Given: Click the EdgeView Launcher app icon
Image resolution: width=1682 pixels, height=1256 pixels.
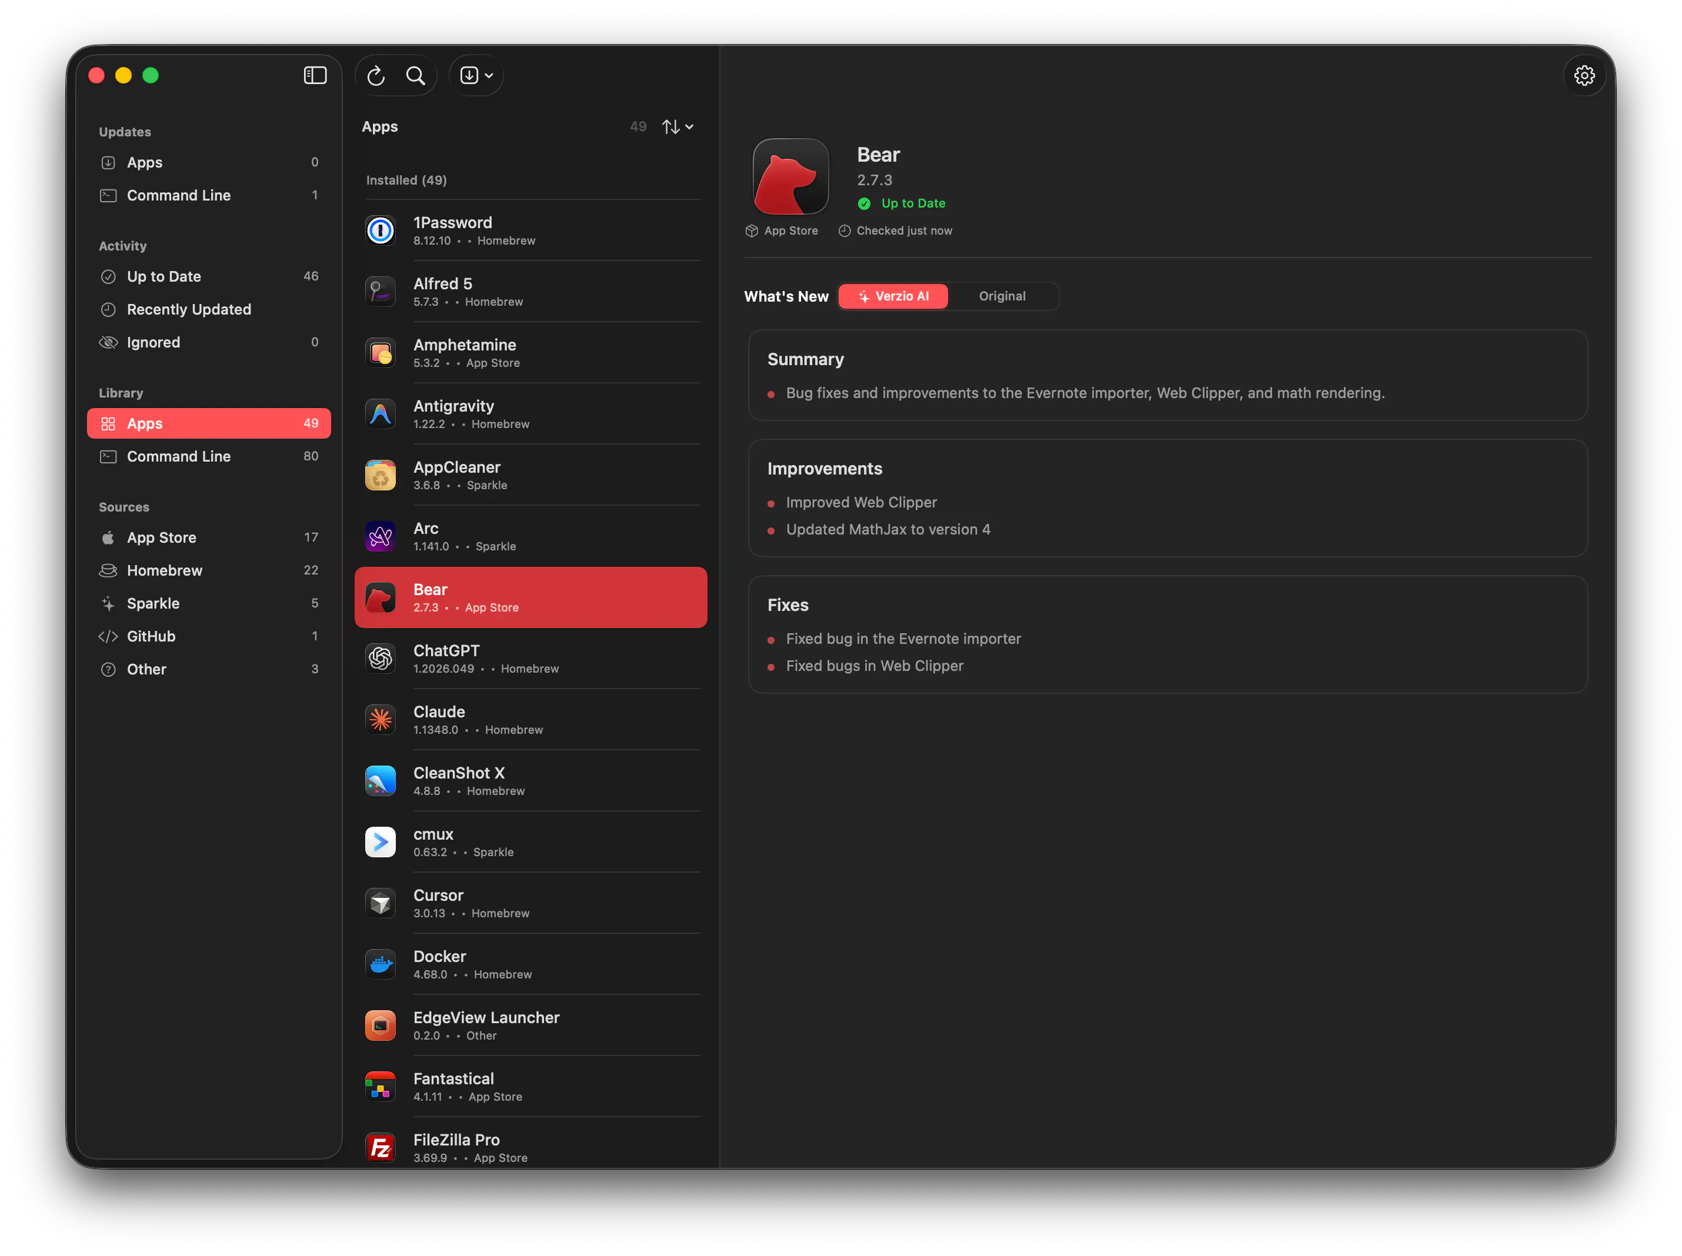Looking at the screenshot, I should coord(380,1025).
